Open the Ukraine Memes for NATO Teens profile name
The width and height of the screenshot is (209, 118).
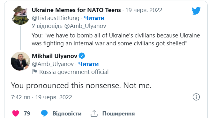point(76,10)
